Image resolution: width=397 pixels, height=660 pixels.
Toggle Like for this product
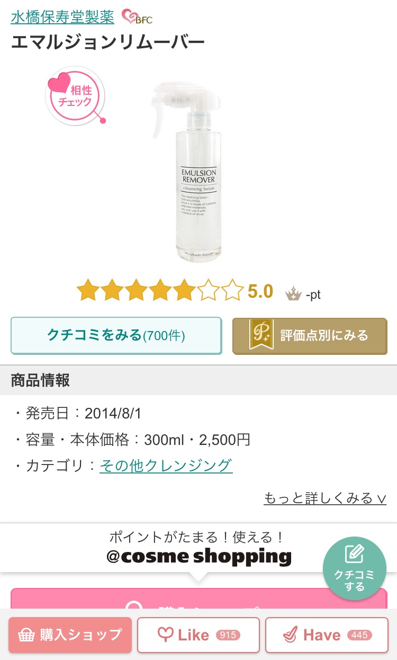coord(198,635)
